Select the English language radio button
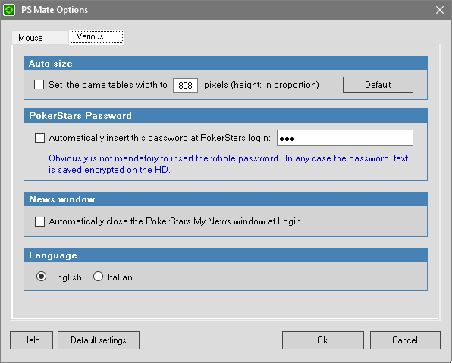This screenshot has height=363, width=452. point(41,277)
